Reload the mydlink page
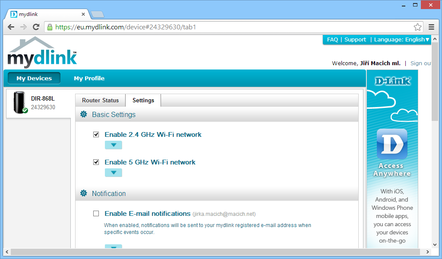The width and height of the screenshot is (442, 259). 36,27
